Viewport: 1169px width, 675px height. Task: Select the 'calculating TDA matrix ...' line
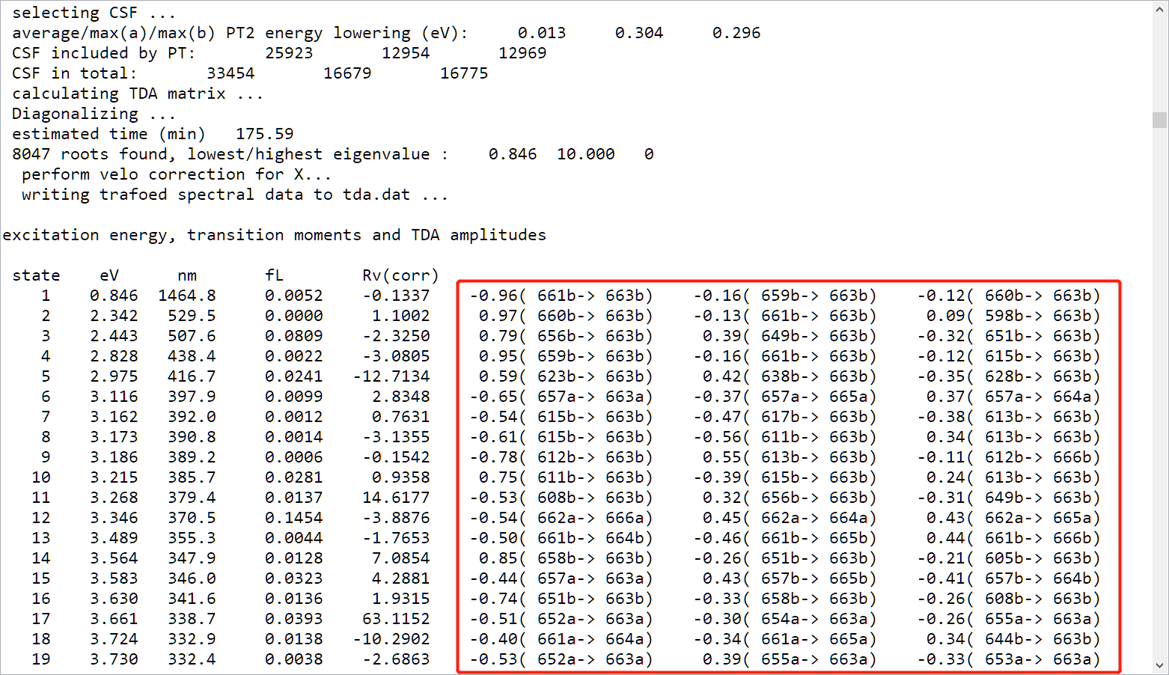[135, 93]
